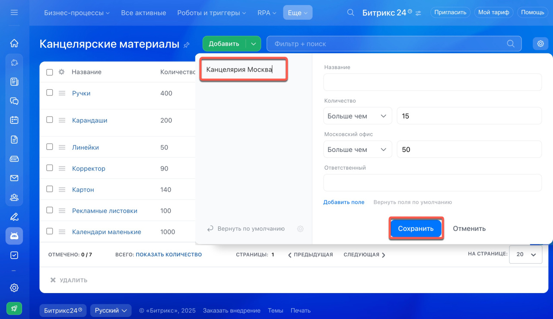
Task: Click Отменить in the filter panel
Action: pos(469,228)
